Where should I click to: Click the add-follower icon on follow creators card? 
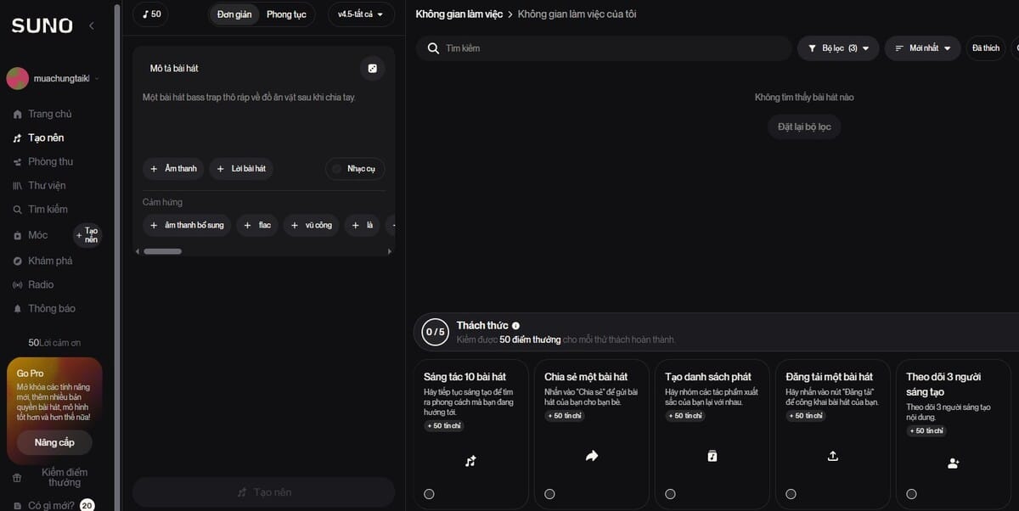(x=953, y=463)
